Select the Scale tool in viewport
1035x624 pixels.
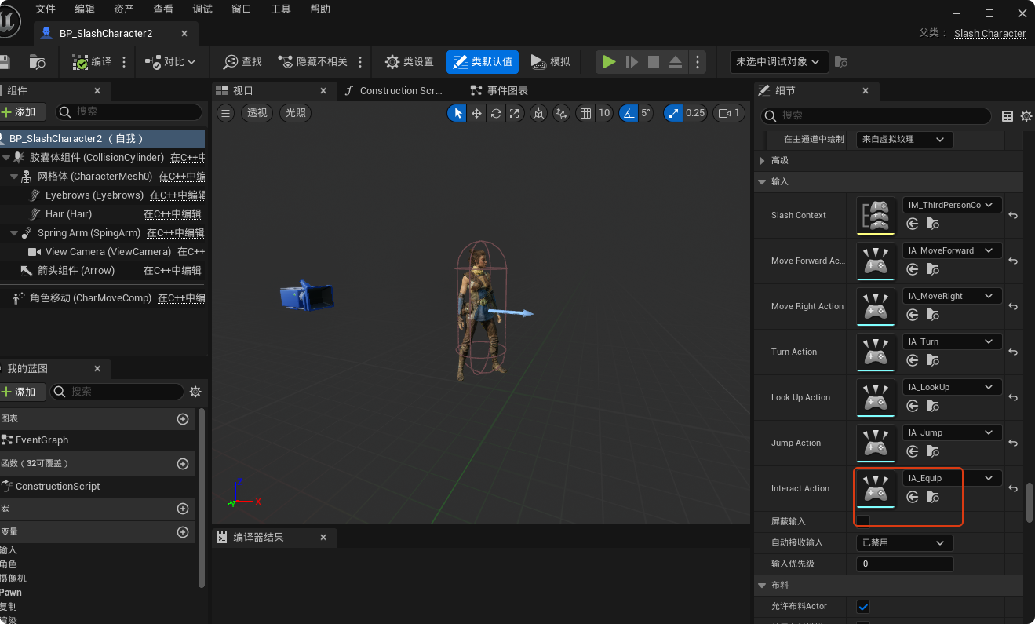515,113
